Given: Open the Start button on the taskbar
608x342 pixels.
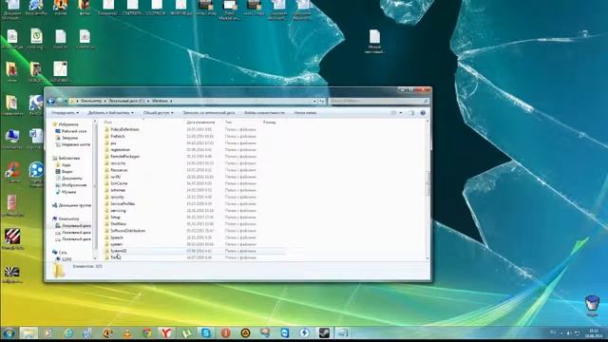Looking at the screenshot, I should point(9,332).
